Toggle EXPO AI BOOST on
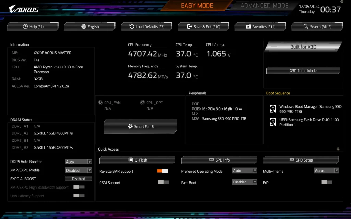The width and height of the screenshot is (351, 219). click(78, 178)
